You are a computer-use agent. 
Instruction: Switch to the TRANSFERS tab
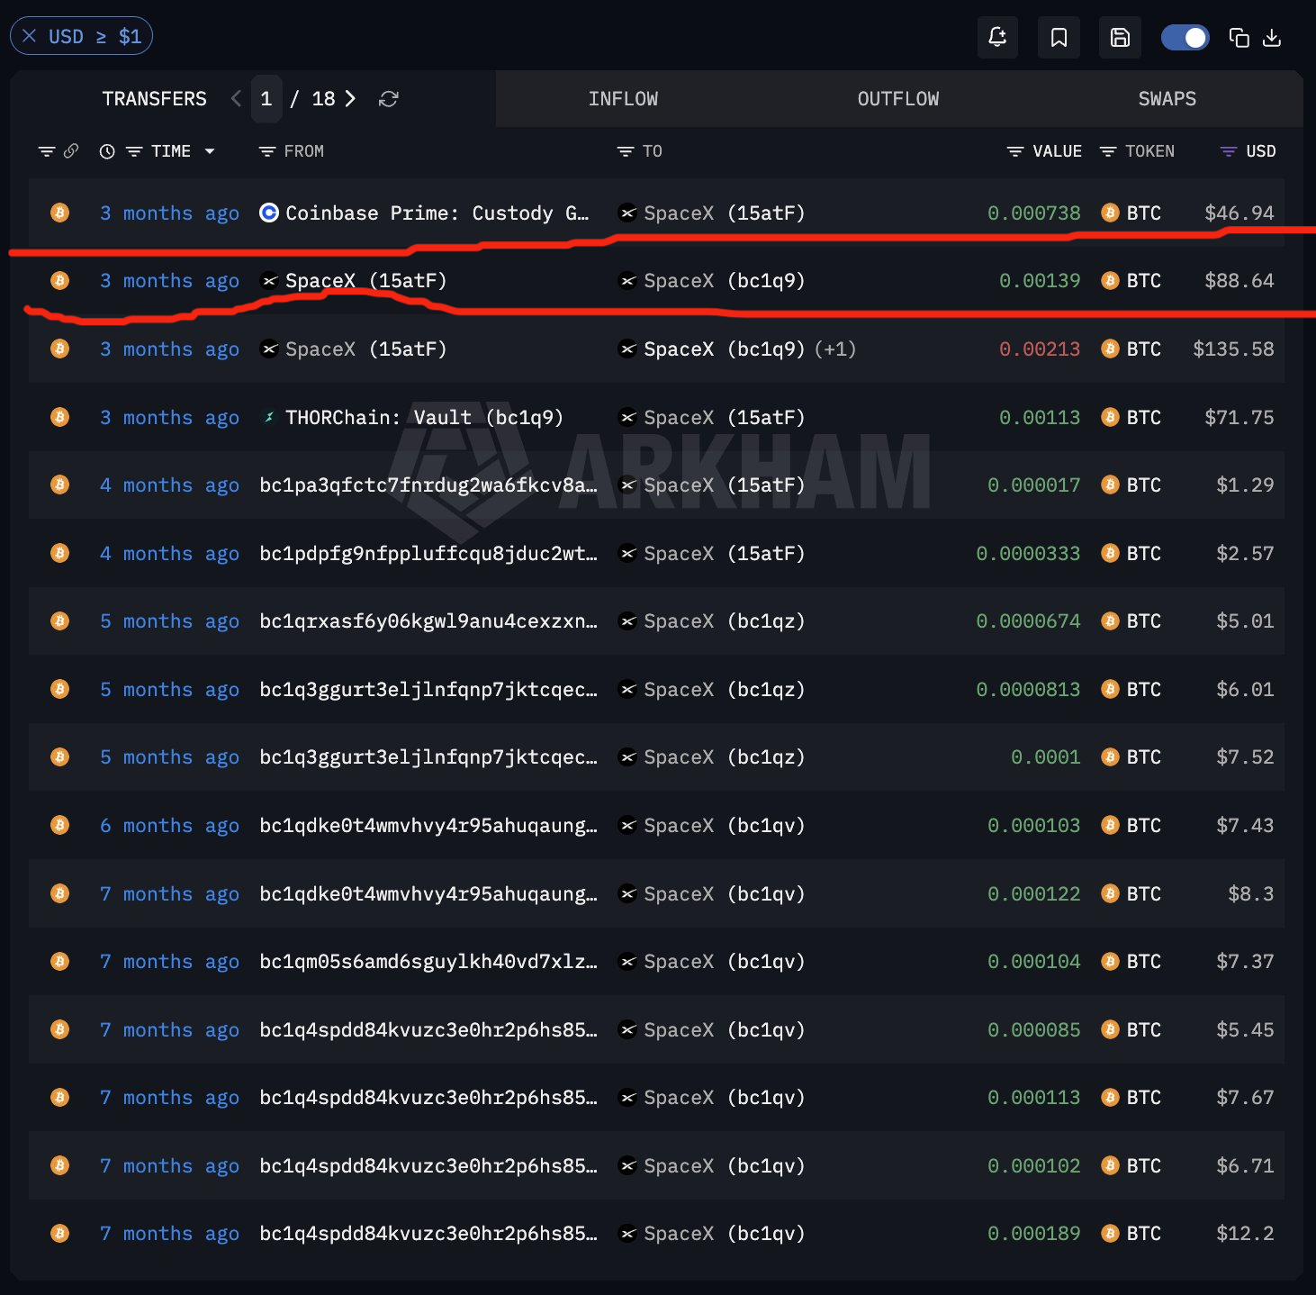tap(154, 99)
